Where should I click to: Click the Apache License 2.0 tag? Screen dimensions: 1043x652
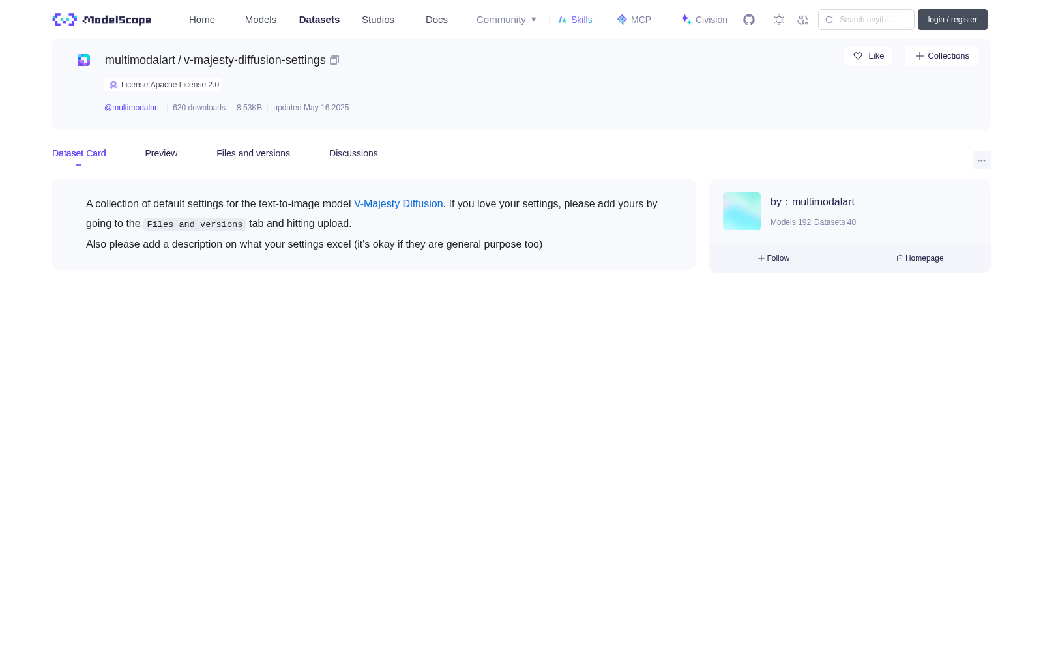coord(164,85)
